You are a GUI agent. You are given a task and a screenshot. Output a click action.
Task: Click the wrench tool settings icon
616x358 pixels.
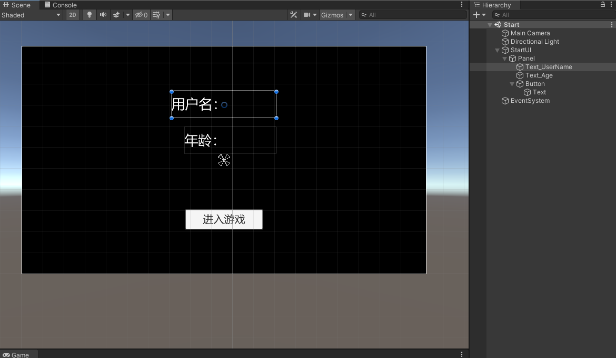point(293,15)
